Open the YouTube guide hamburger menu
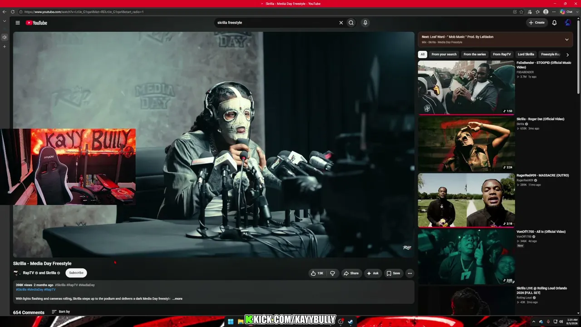This screenshot has width=581, height=327. [x=18, y=23]
